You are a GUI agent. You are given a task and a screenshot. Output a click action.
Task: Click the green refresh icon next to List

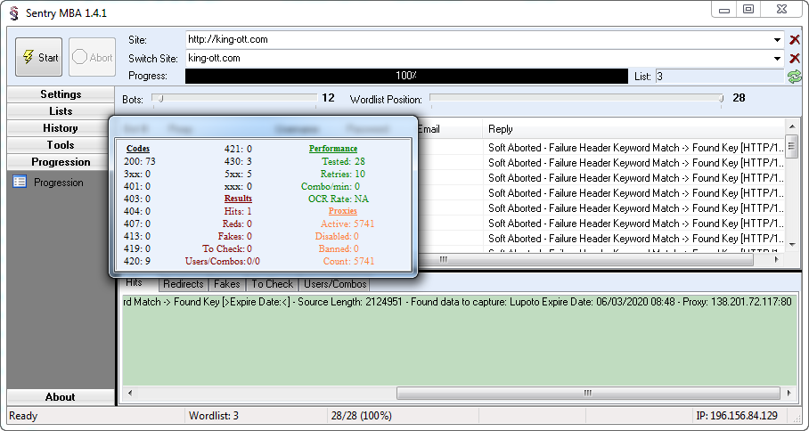pos(794,77)
